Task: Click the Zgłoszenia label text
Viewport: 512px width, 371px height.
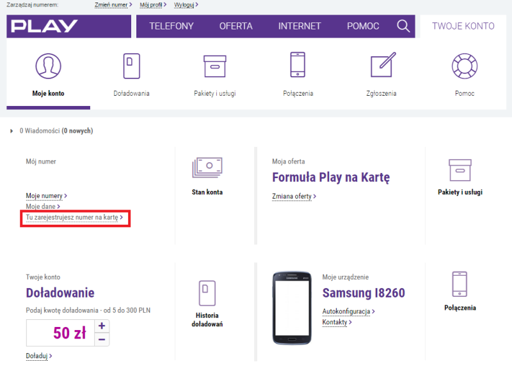Action: (381, 93)
